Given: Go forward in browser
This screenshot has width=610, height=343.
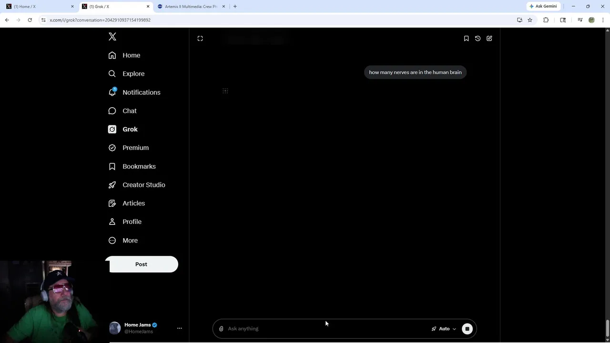Looking at the screenshot, I should (x=18, y=20).
